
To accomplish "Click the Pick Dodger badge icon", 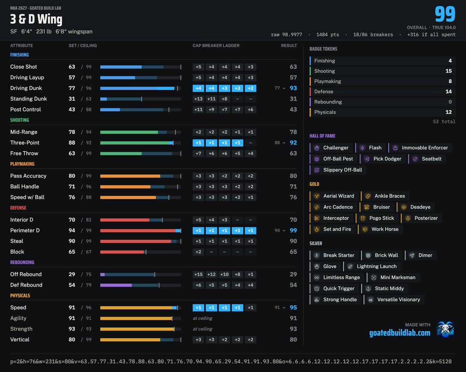I will tap(367, 159).
